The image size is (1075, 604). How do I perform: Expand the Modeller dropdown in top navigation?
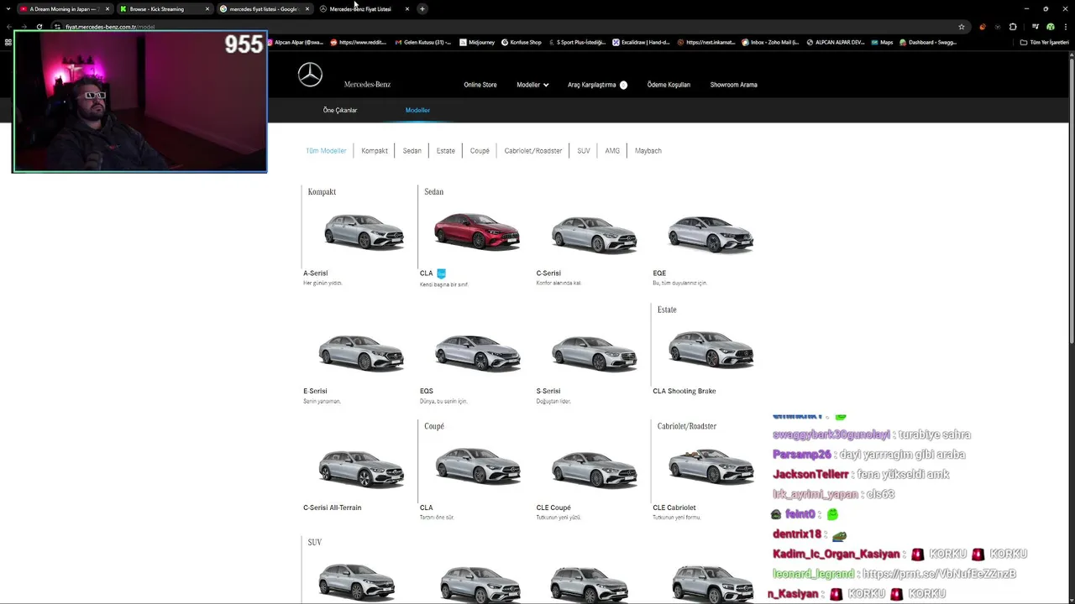[532, 85]
